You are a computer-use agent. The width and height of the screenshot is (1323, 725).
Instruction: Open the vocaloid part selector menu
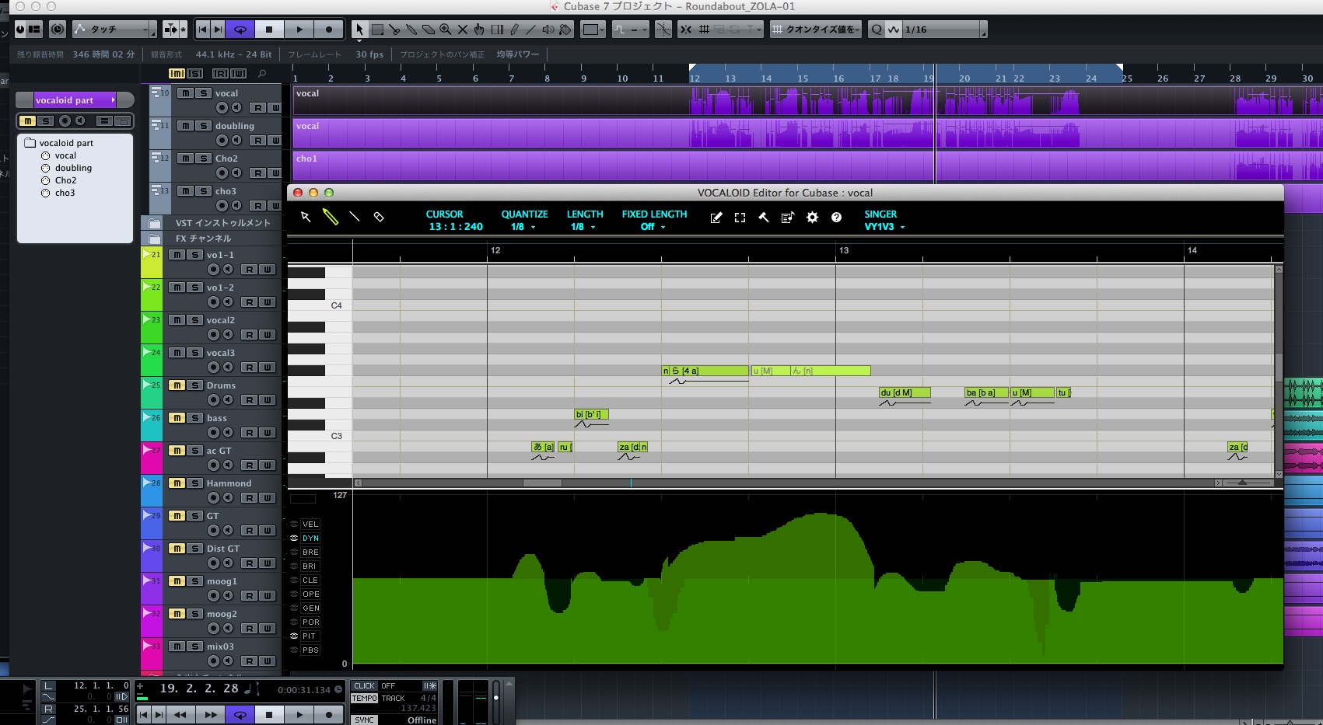[x=114, y=99]
